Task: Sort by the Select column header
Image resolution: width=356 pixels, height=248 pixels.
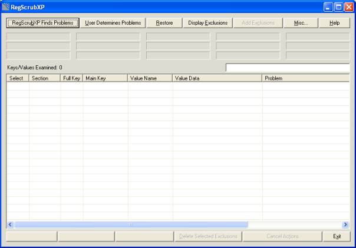Action: 18,78
